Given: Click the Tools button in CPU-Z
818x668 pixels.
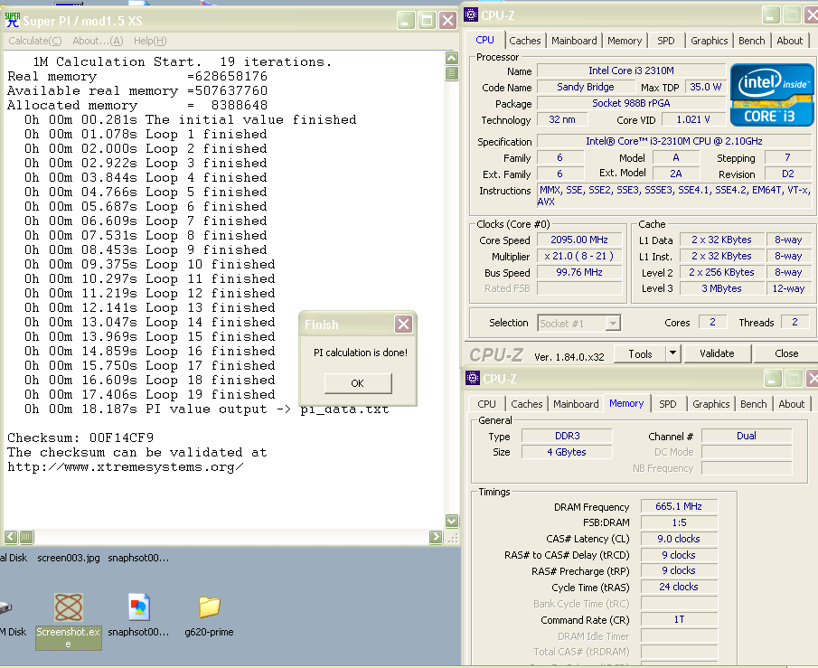Looking at the screenshot, I should (640, 353).
